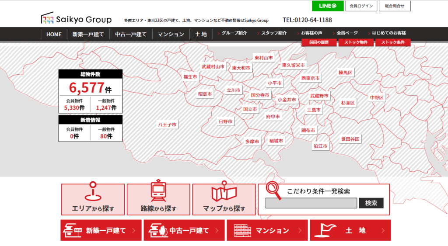Click the 6,577件 total listings count
The height and width of the screenshot is (246, 448).
coord(90,88)
